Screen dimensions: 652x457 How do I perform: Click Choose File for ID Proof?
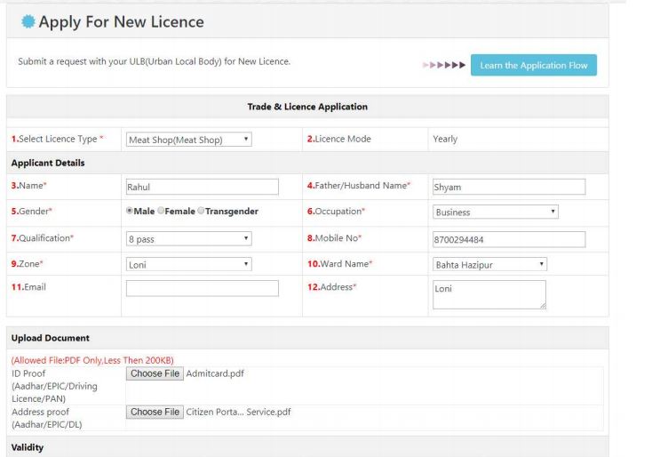coord(155,373)
